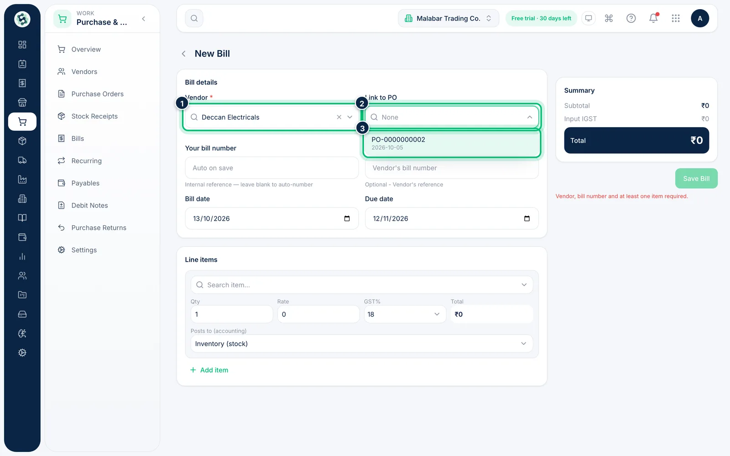Go to Payables in sidebar
This screenshot has width=730, height=456.
click(85, 183)
